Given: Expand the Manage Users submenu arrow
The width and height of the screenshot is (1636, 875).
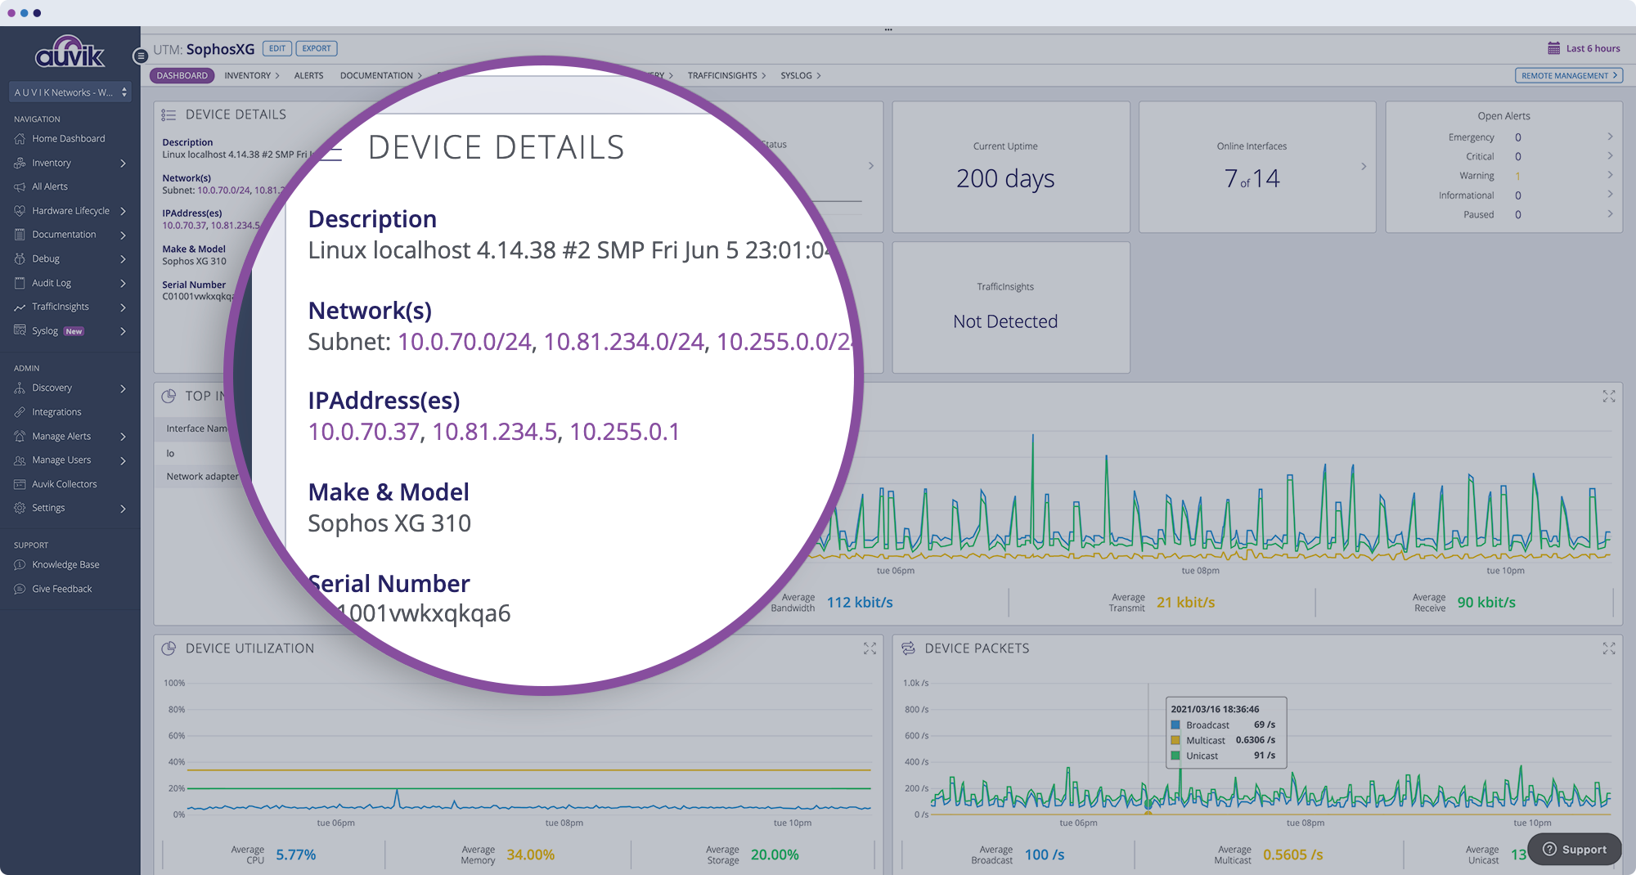Looking at the screenshot, I should pyautogui.click(x=123, y=460).
